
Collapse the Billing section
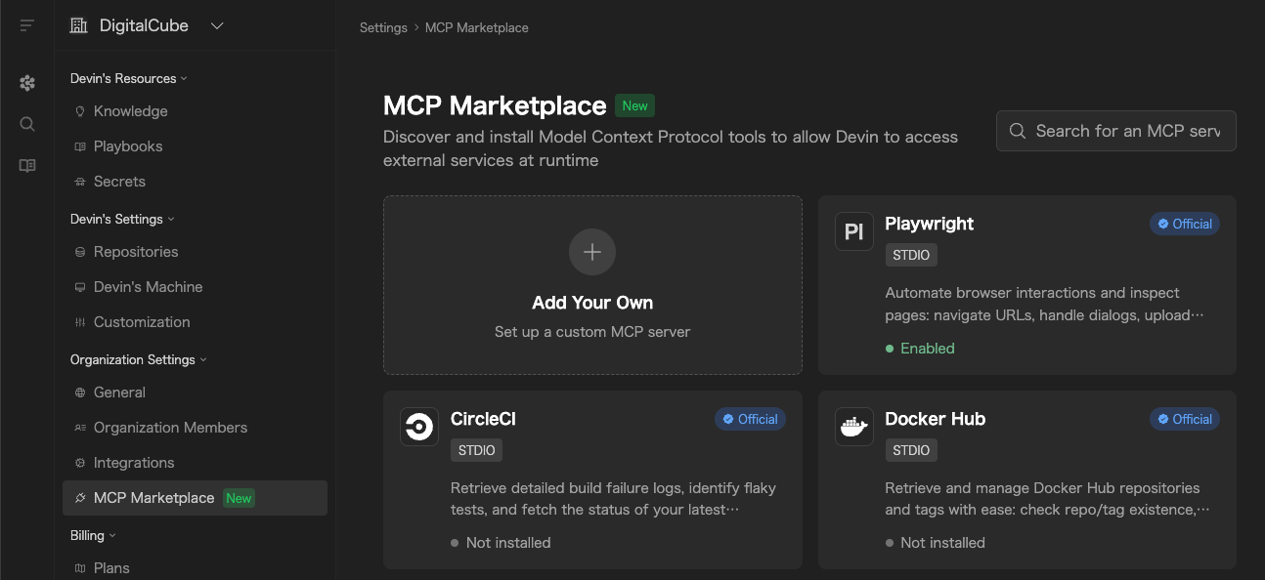(x=93, y=535)
